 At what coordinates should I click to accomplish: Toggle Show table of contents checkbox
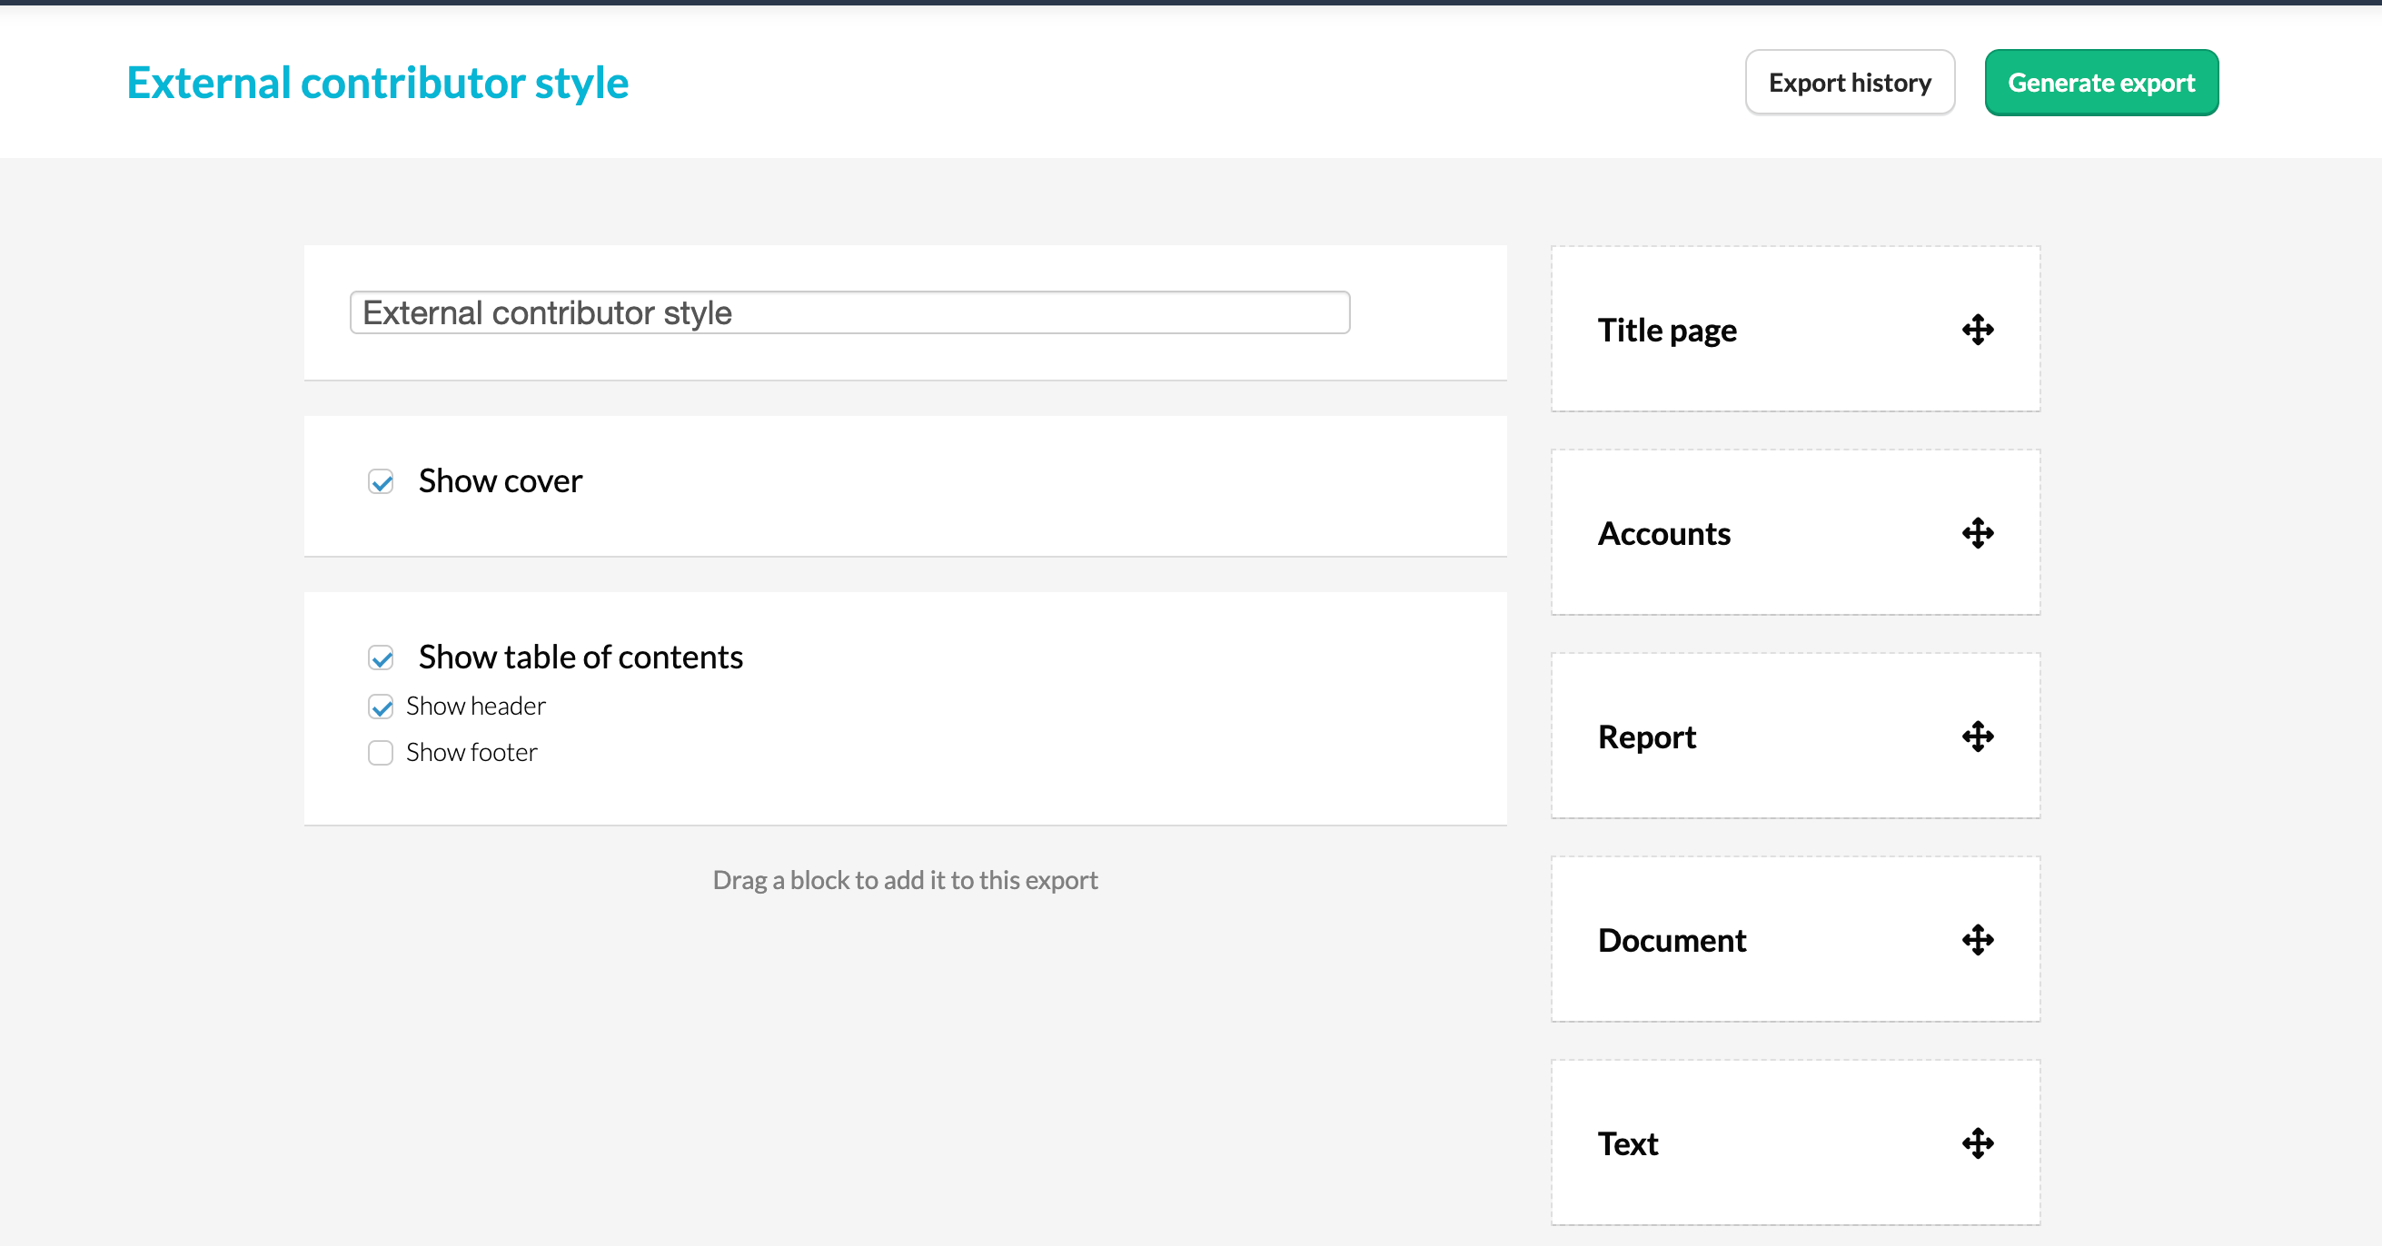(381, 658)
